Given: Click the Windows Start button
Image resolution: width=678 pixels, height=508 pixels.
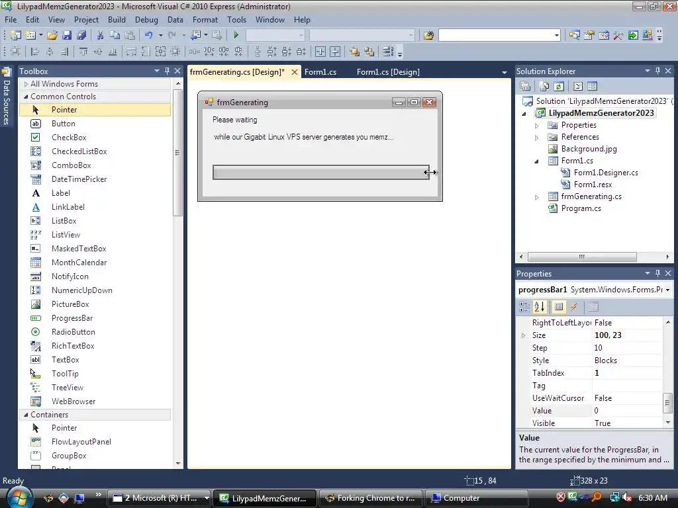Looking at the screenshot, I should pos(19,497).
